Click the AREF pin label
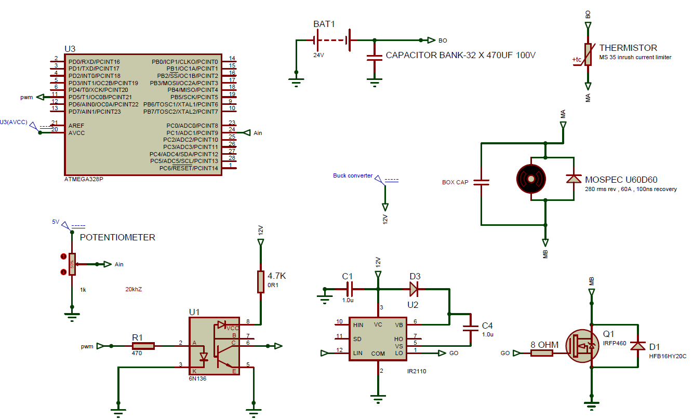 point(76,126)
